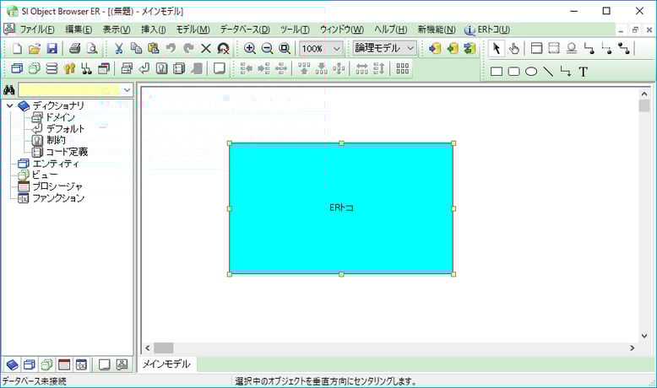Activate the hand pan tool
The image size is (657, 388).
pyautogui.click(x=513, y=48)
